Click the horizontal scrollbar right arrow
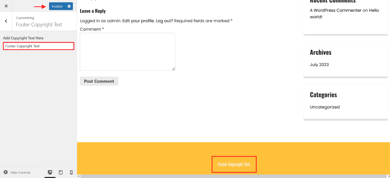The height and width of the screenshot is (178, 390). (x=388, y=176)
